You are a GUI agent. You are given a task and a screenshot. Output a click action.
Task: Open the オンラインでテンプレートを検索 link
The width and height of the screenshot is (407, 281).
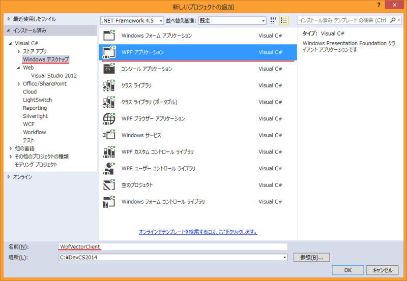pyautogui.click(x=198, y=232)
